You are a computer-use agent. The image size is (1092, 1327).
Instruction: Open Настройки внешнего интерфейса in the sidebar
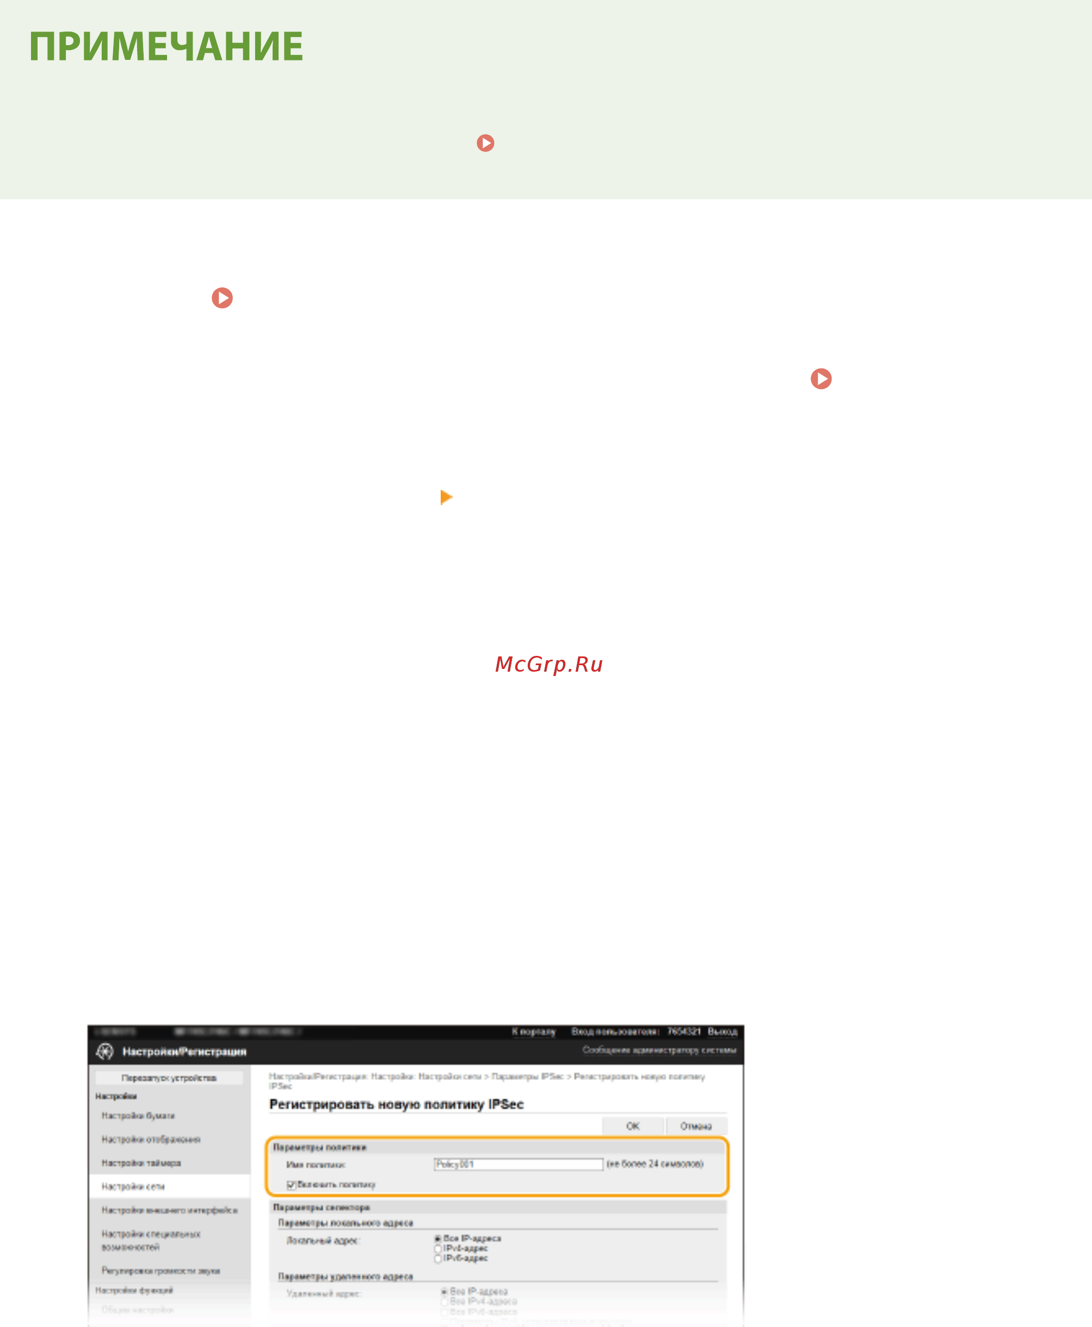click(x=170, y=1211)
